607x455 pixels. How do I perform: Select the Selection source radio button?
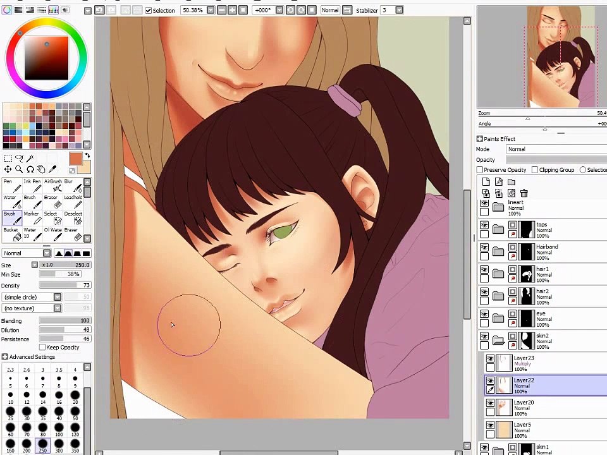[x=582, y=169]
